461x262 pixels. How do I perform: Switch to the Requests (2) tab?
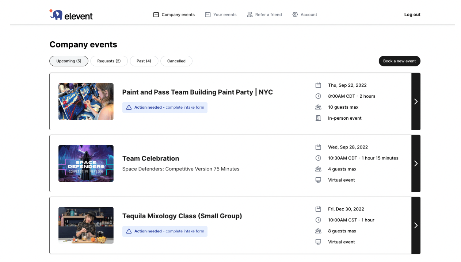(109, 61)
